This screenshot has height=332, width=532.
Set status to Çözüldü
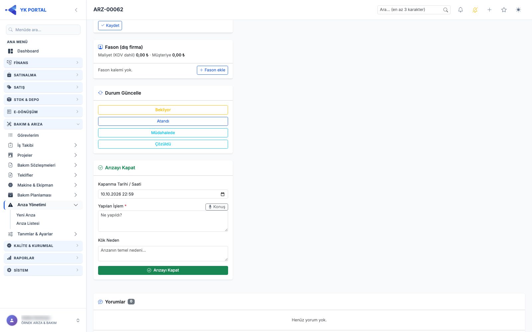[163, 144]
